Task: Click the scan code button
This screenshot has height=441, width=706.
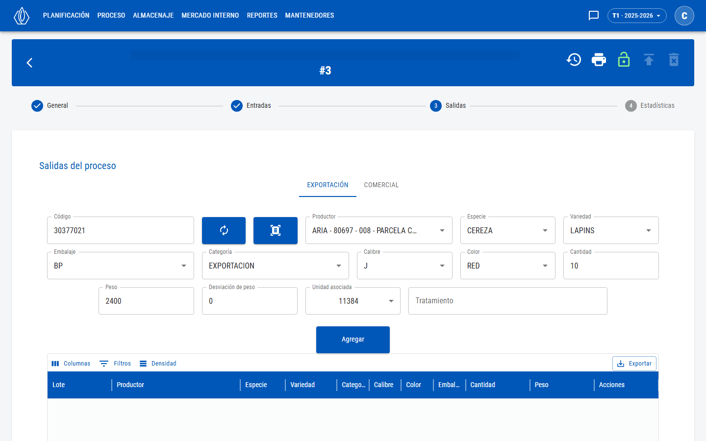Action: coord(276,230)
